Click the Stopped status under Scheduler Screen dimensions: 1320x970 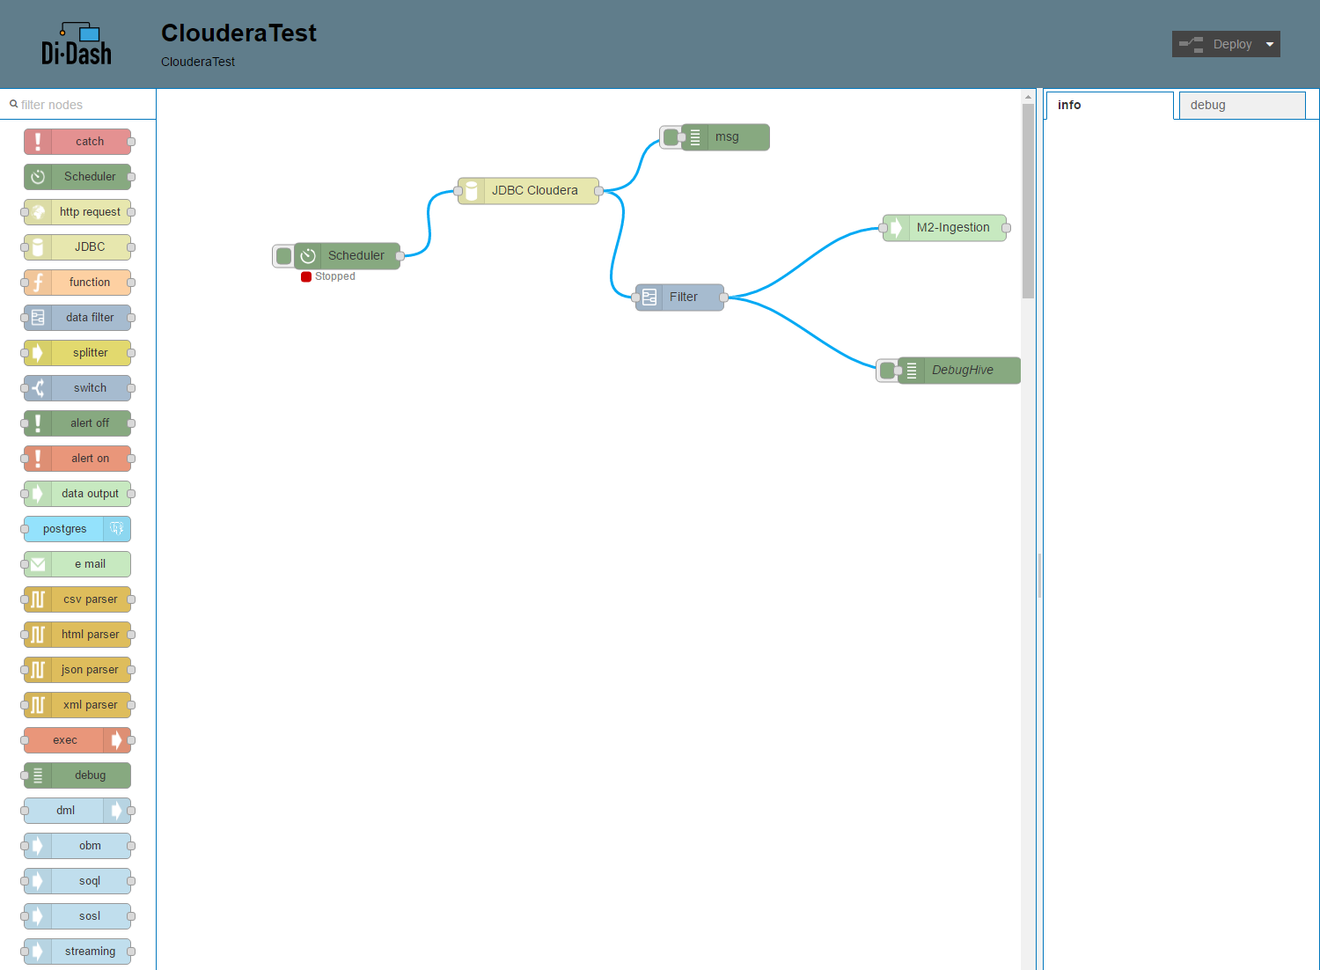[328, 276]
